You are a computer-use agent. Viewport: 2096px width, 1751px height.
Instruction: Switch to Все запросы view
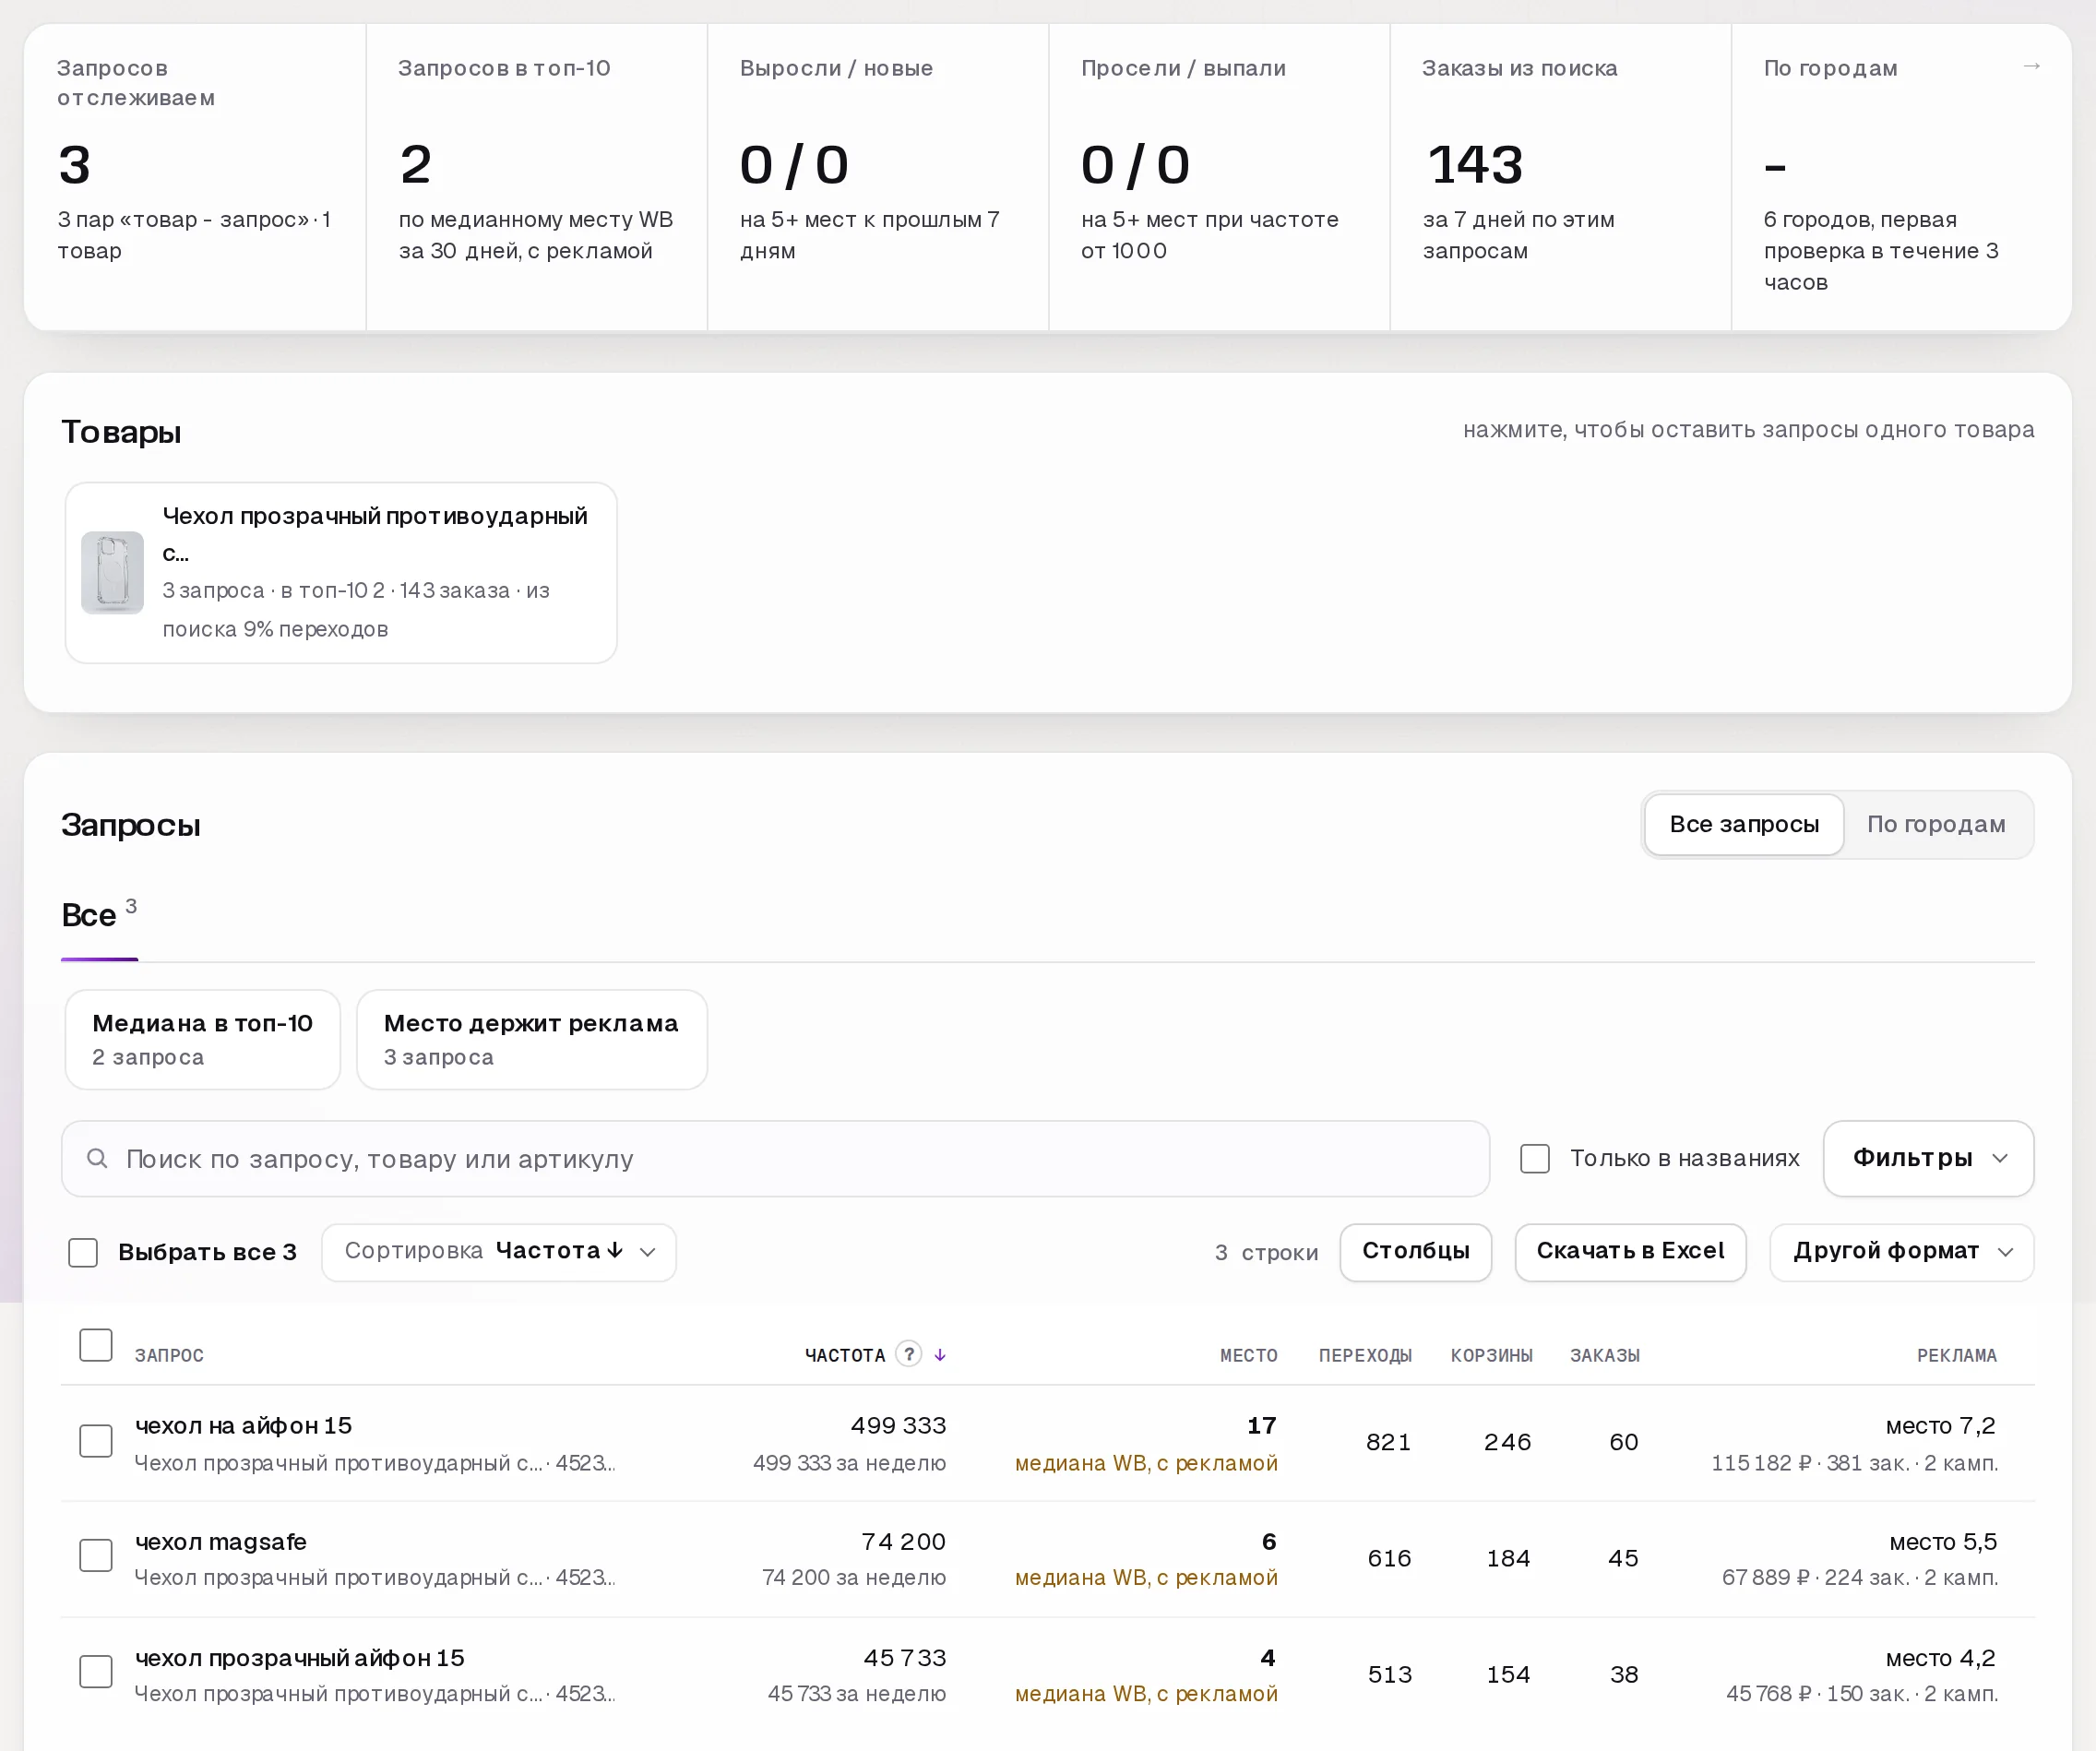pyautogui.click(x=1744, y=825)
